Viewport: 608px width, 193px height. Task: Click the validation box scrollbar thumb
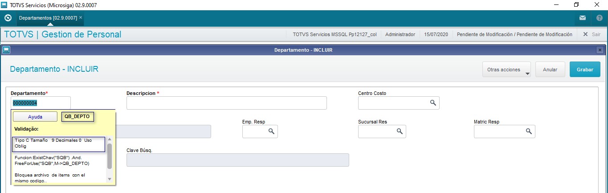(x=110, y=156)
